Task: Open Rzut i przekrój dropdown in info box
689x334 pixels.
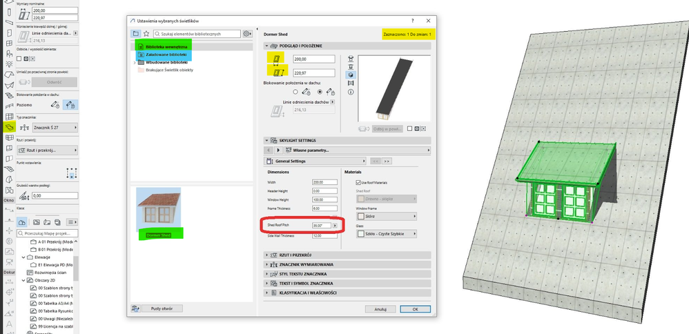Action: click(47, 150)
